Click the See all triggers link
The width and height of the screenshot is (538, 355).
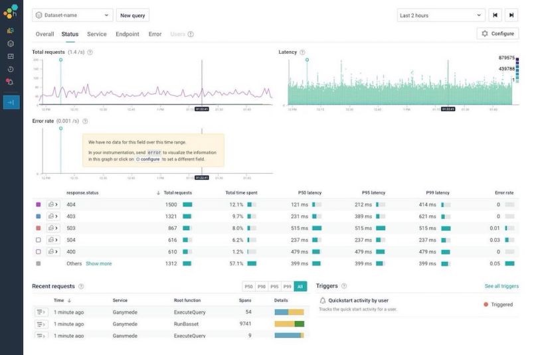(x=501, y=286)
